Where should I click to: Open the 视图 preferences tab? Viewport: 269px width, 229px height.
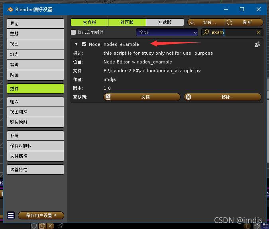click(35, 44)
